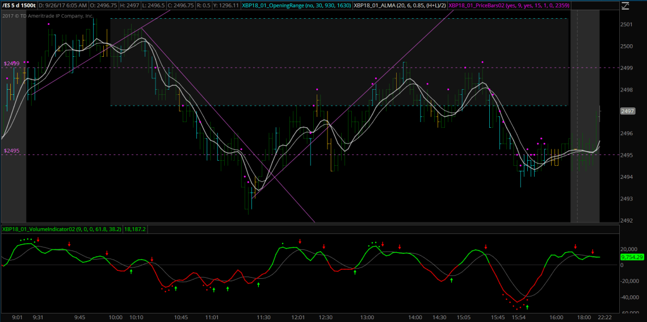Click the chart scale icon in top-right corner
647x322 pixels.
pos(625,6)
